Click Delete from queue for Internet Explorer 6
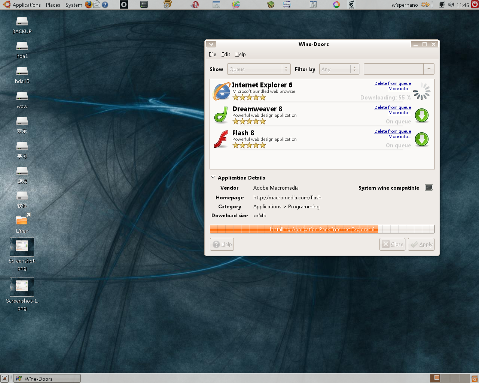Image resolution: width=479 pixels, height=383 pixels. coord(393,83)
